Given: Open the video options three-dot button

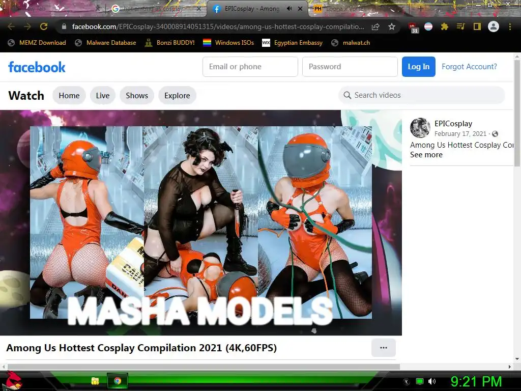Looking at the screenshot, I should [384, 348].
